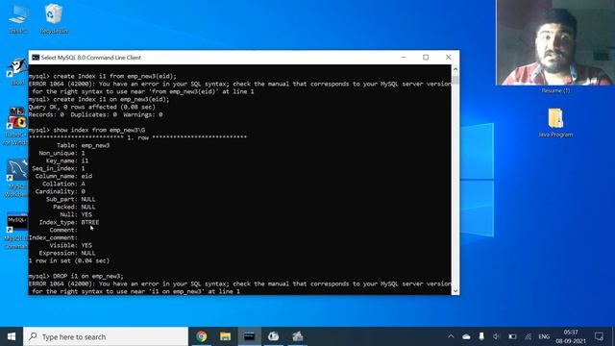Click the Type here to search box
Viewport: 615px width, 346px height.
click(106, 336)
